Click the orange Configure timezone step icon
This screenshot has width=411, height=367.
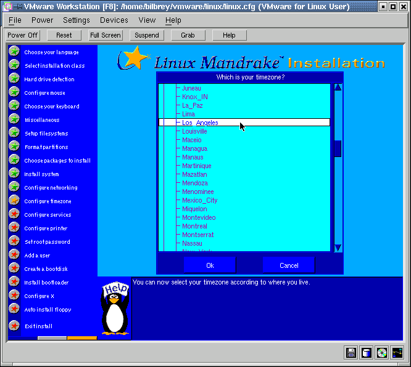click(14, 201)
